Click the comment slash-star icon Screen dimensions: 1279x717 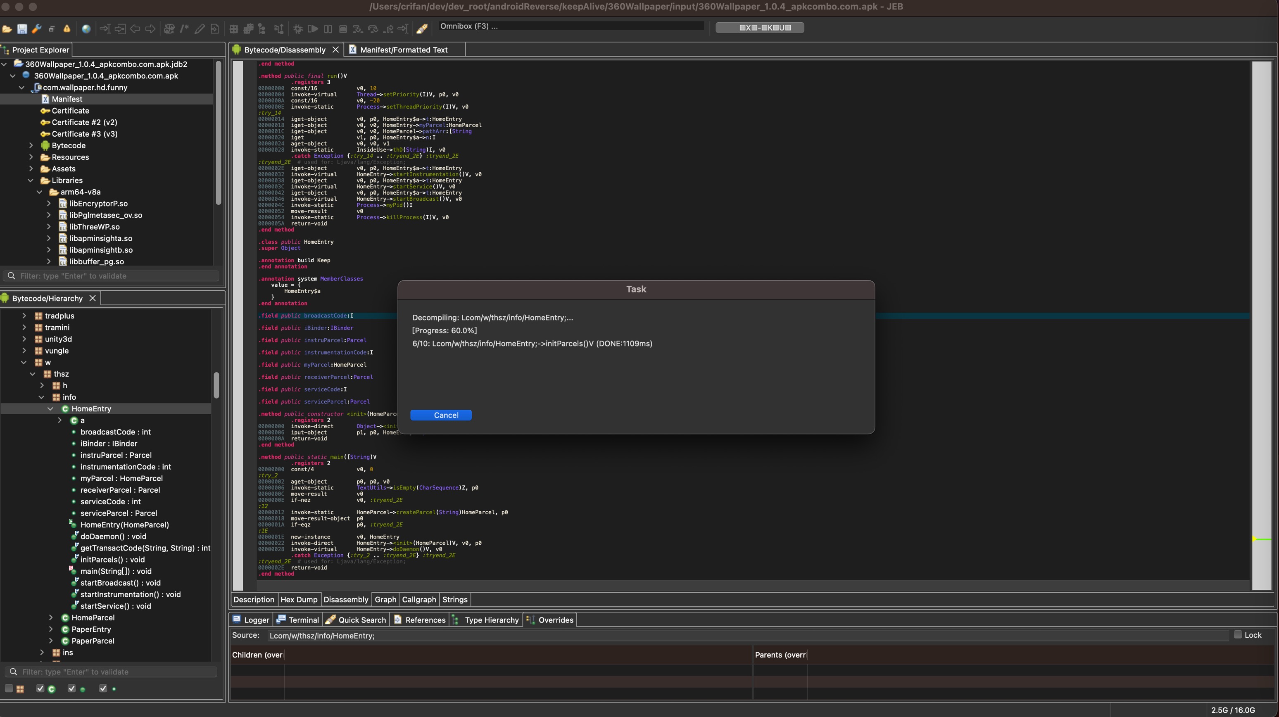184,29
